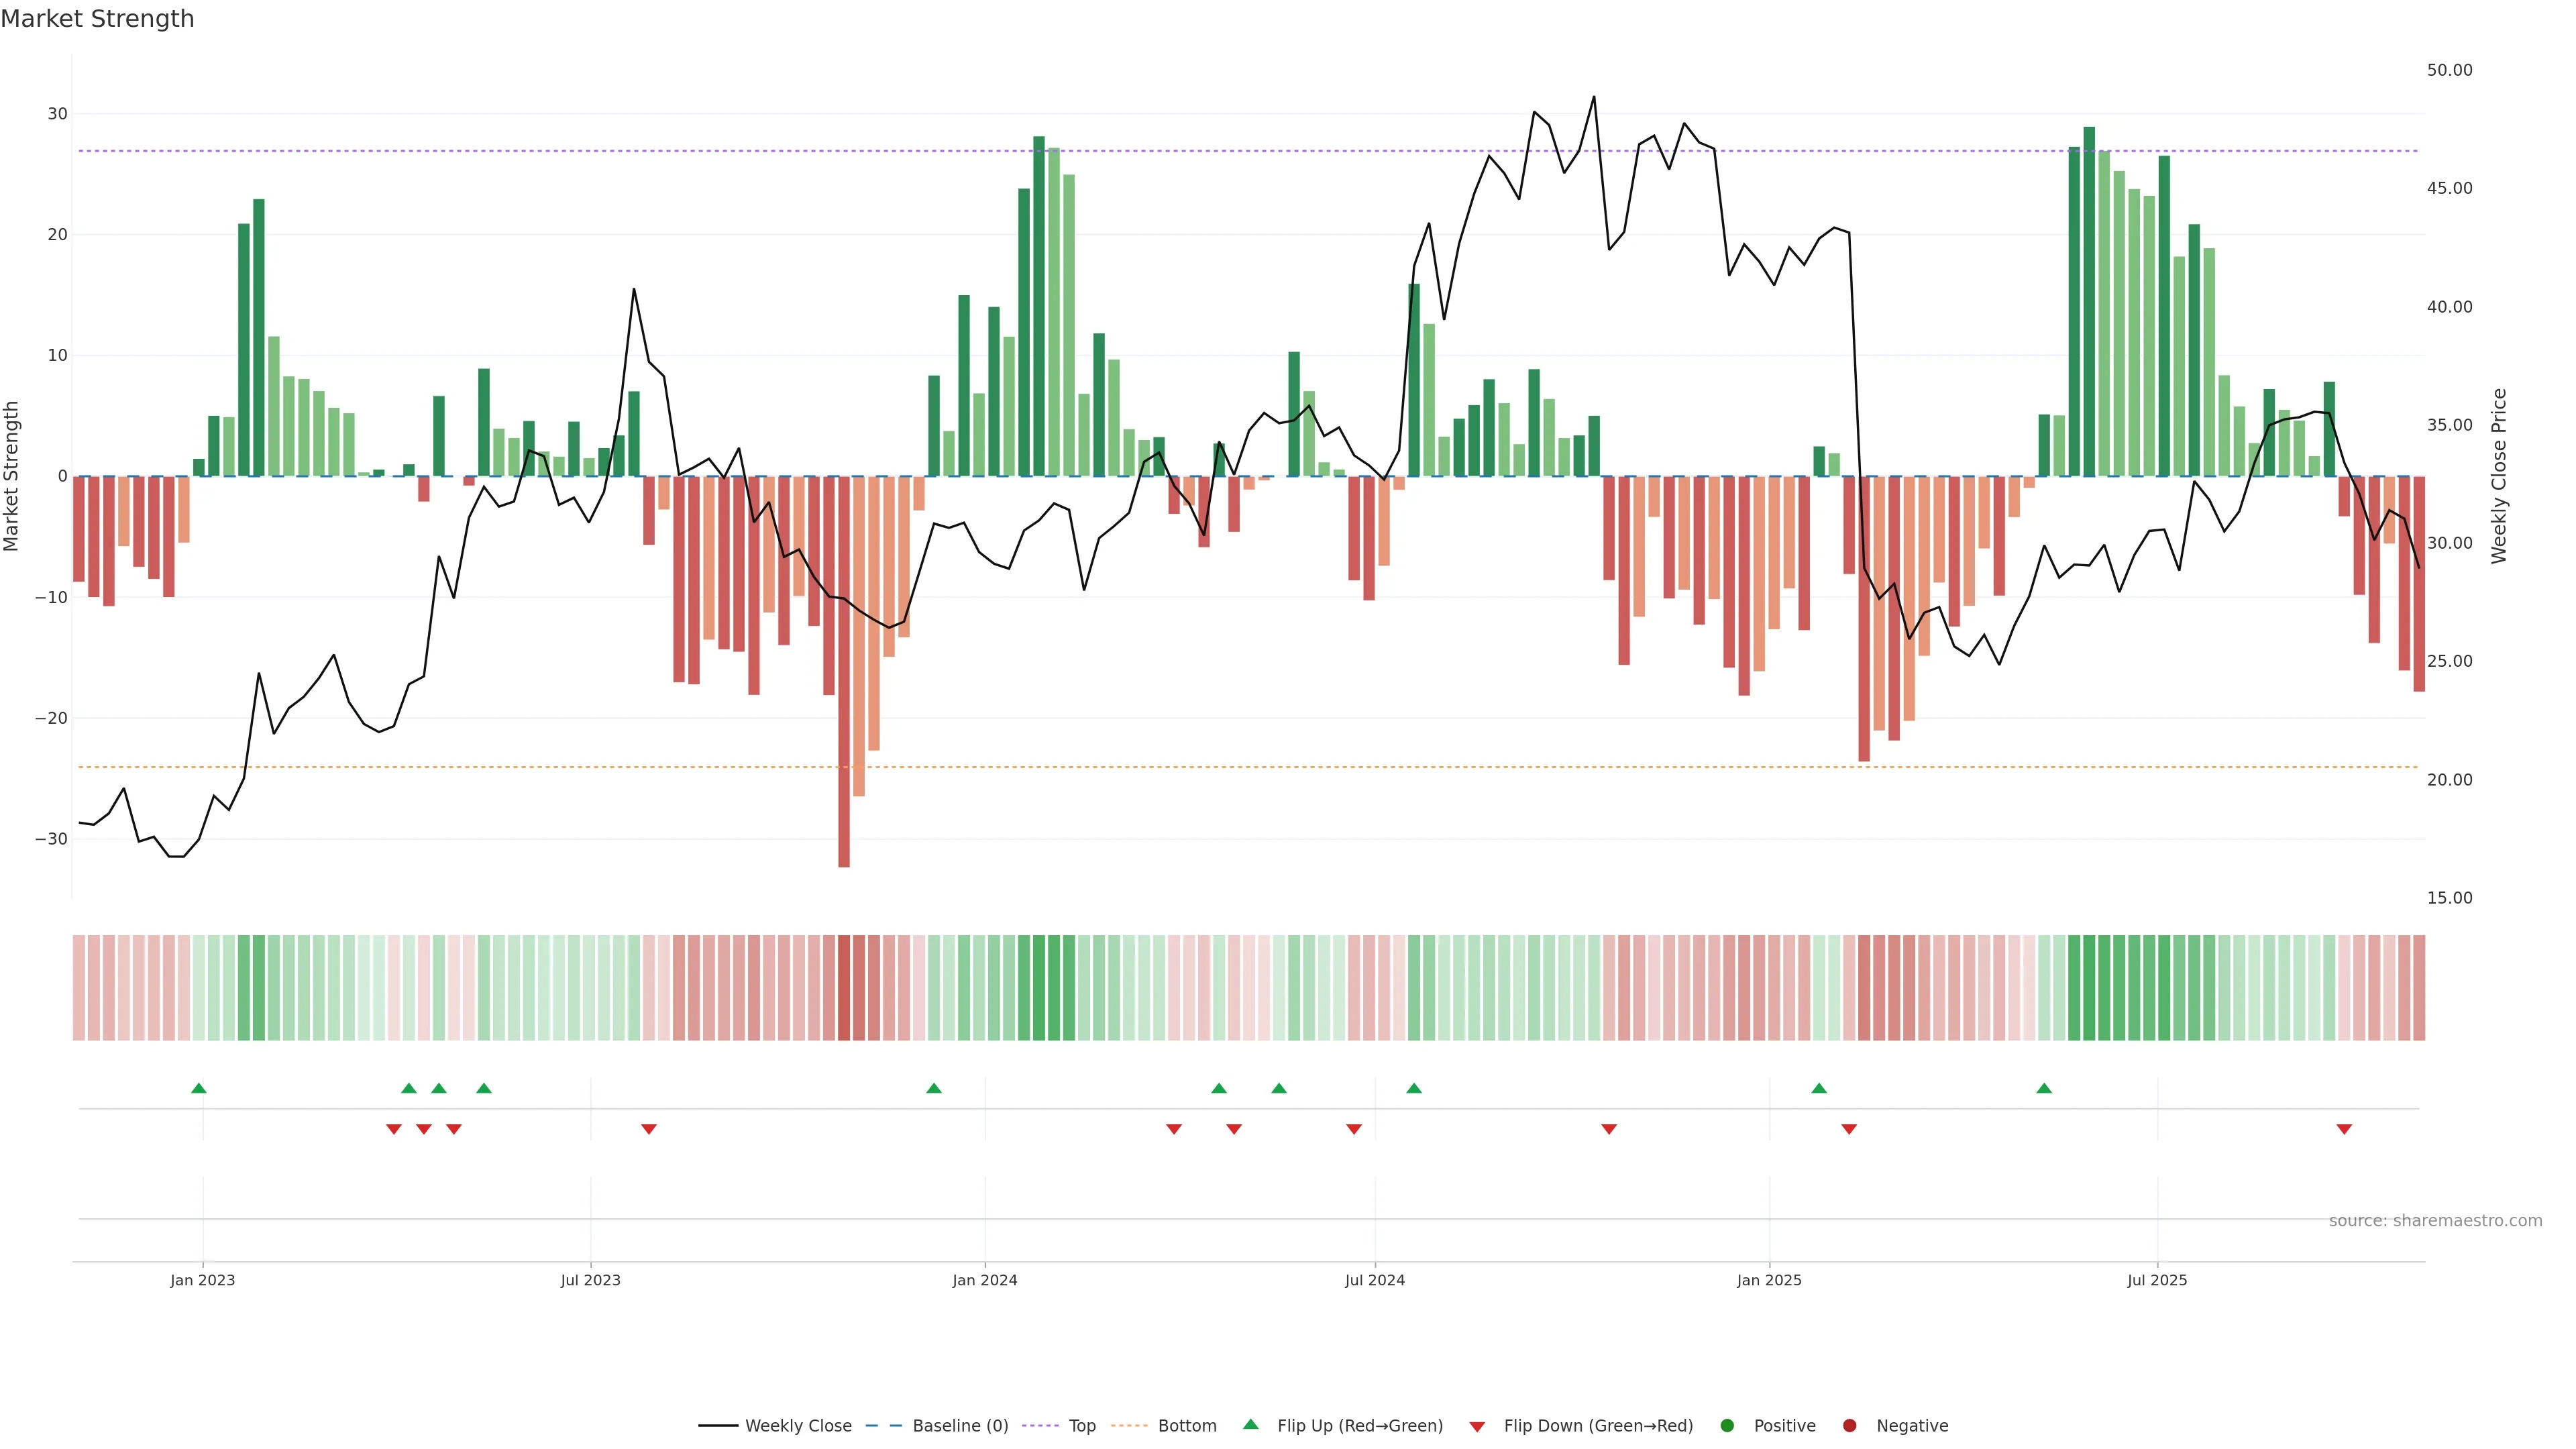The width and height of the screenshot is (2576, 1449).
Task: Click the source: sharemaestro.com text
Action: (x=2435, y=1220)
